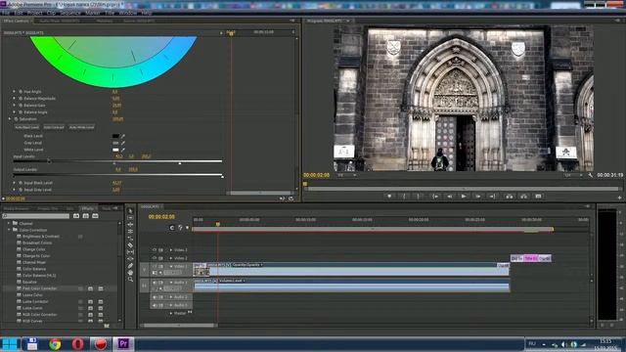Pick Black Level with its eyedropper
This screenshot has height=352, width=626.
[123, 136]
